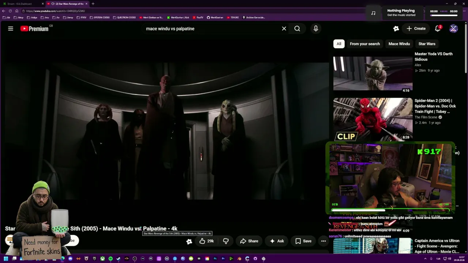Mute the Star Wars tab via speaker icon

(53, 4)
